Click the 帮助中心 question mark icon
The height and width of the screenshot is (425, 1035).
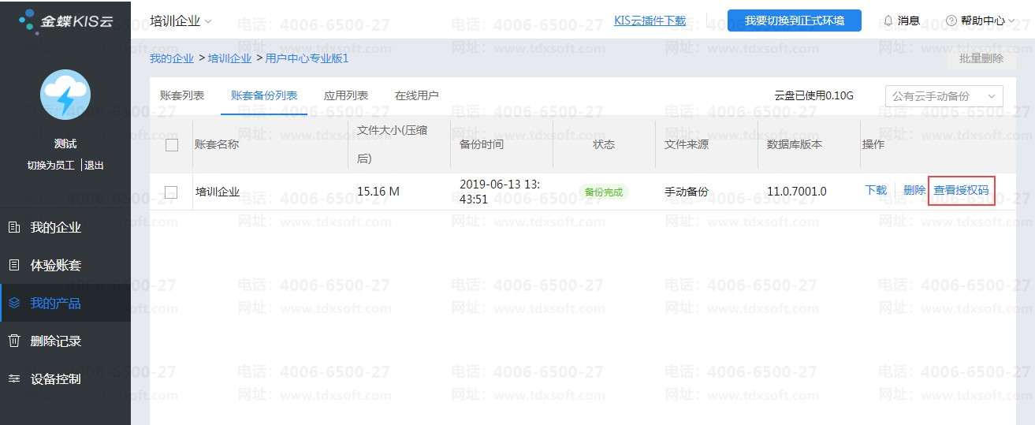(x=951, y=21)
